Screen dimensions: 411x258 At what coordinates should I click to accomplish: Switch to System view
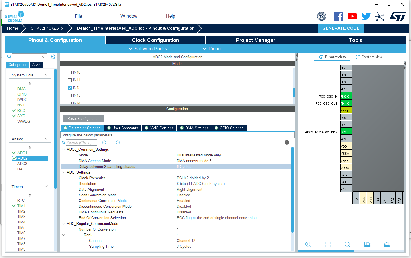click(x=369, y=57)
